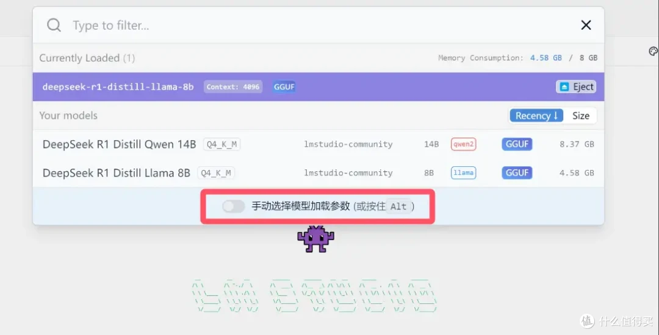Open the palette icon behind the model selector

[x=653, y=51]
